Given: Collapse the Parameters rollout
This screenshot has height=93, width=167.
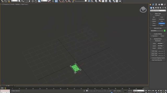Looking at the screenshot, I should [158, 41].
